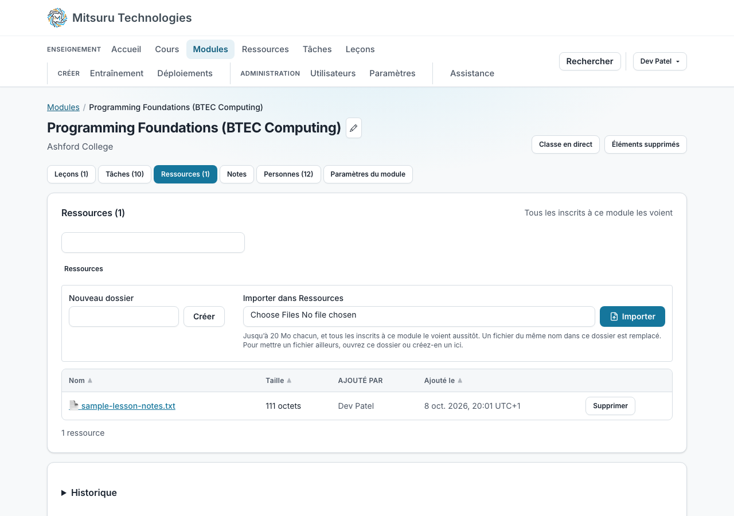Click the "8 oct. 2026, 20:01 UTC+1" date

[x=473, y=406]
